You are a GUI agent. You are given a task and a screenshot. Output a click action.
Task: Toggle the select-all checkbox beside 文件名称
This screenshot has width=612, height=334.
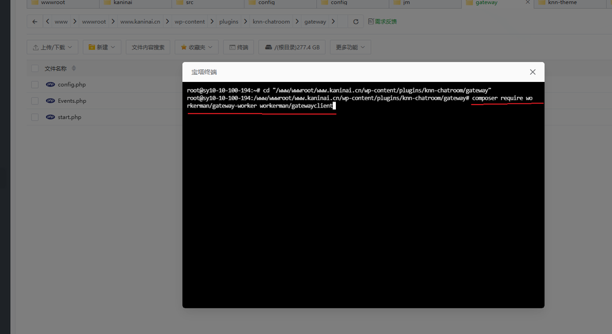pyautogui.click(x=35, y=69)
